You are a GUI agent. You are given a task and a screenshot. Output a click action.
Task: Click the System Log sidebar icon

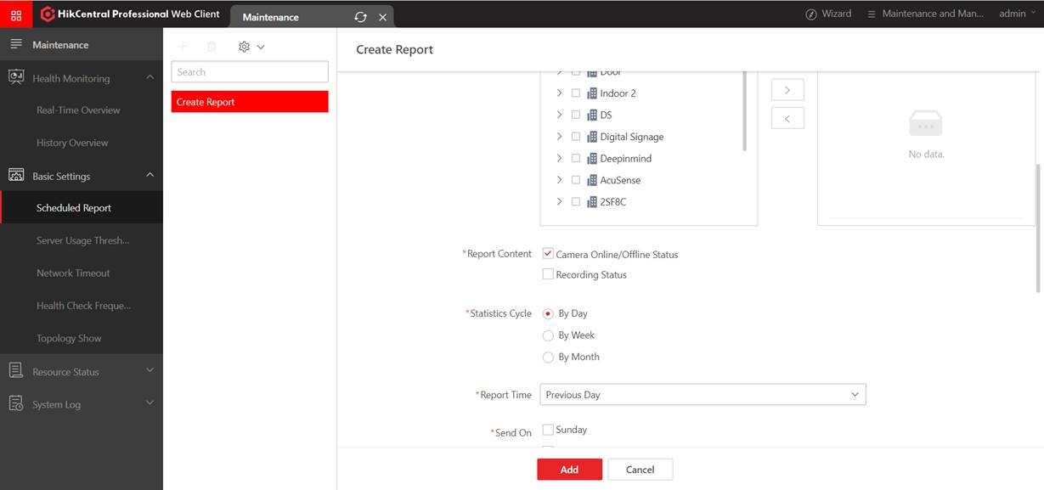(x=16, y=403)
